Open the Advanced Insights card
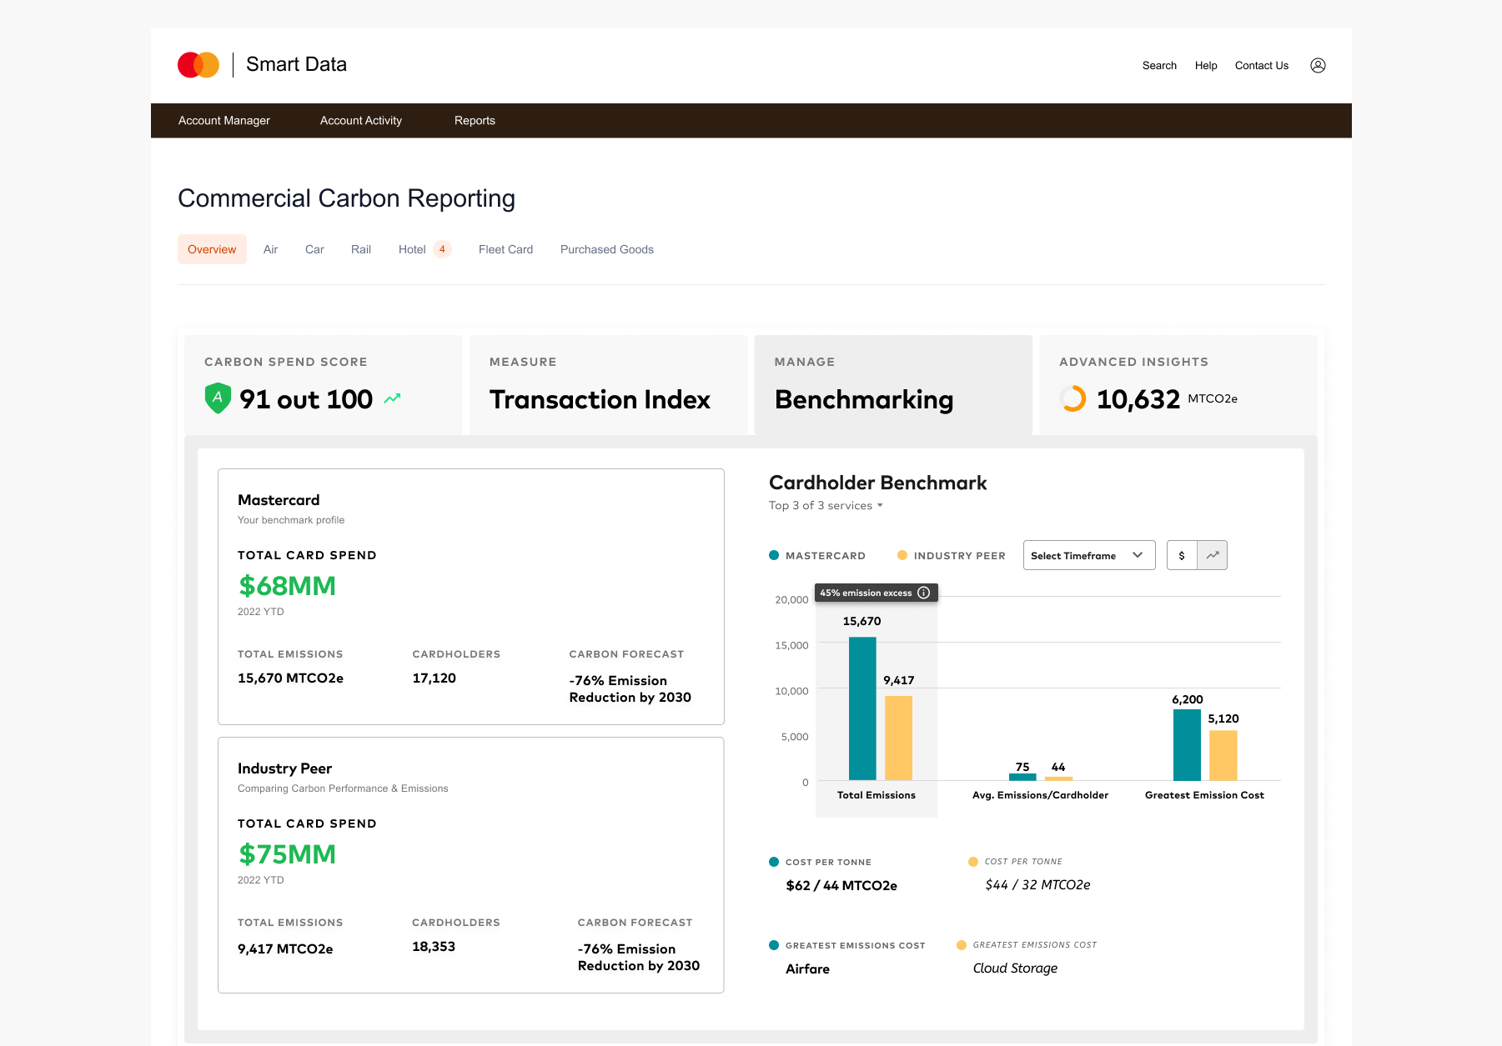The height and width of the screenshot is (1046, 1502). click(1178, 384)
